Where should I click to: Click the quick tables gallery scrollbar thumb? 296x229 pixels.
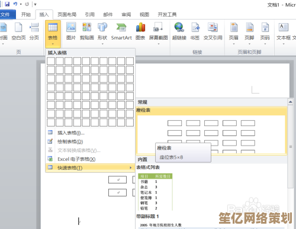point(291,147)
